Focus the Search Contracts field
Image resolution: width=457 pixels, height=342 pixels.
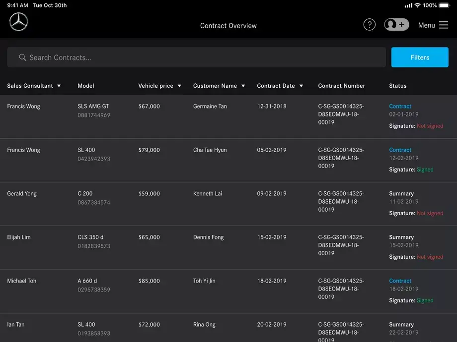pos(196,57)
